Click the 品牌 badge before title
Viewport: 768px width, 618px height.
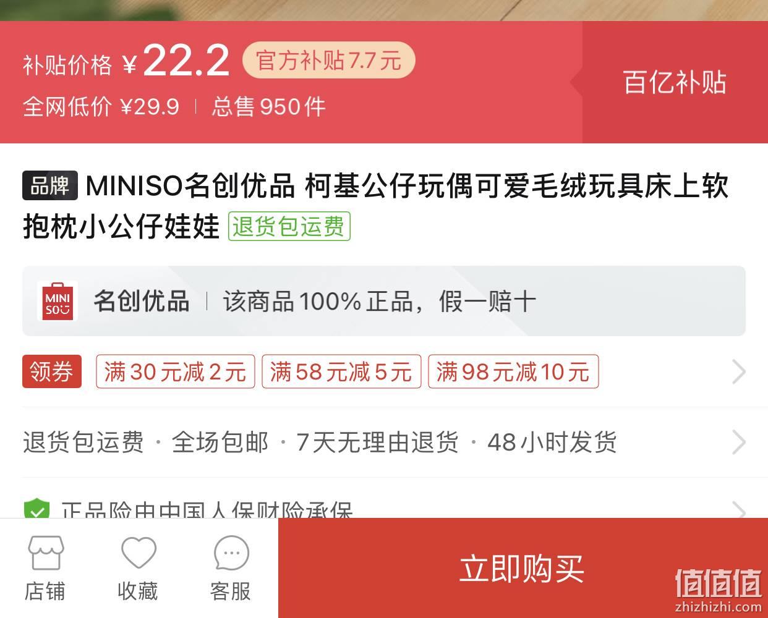point(50,185)
